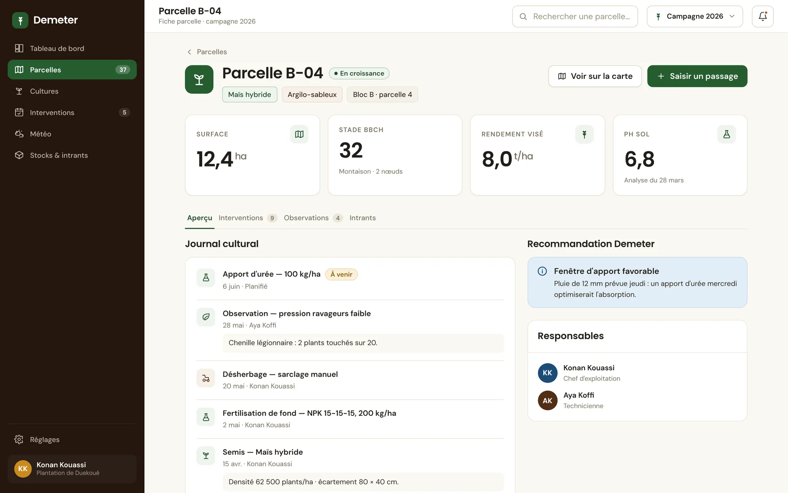This screenshot has width=788, height=493.
Task: Open Stocks & intrants in the sidebar
Action: pos(72,155)
